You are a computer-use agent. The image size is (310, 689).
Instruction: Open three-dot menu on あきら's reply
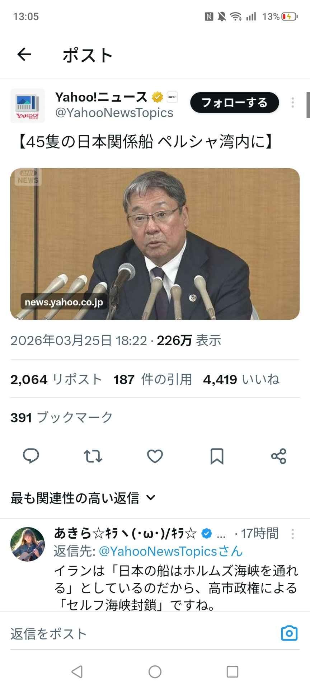tap(293, 534)
